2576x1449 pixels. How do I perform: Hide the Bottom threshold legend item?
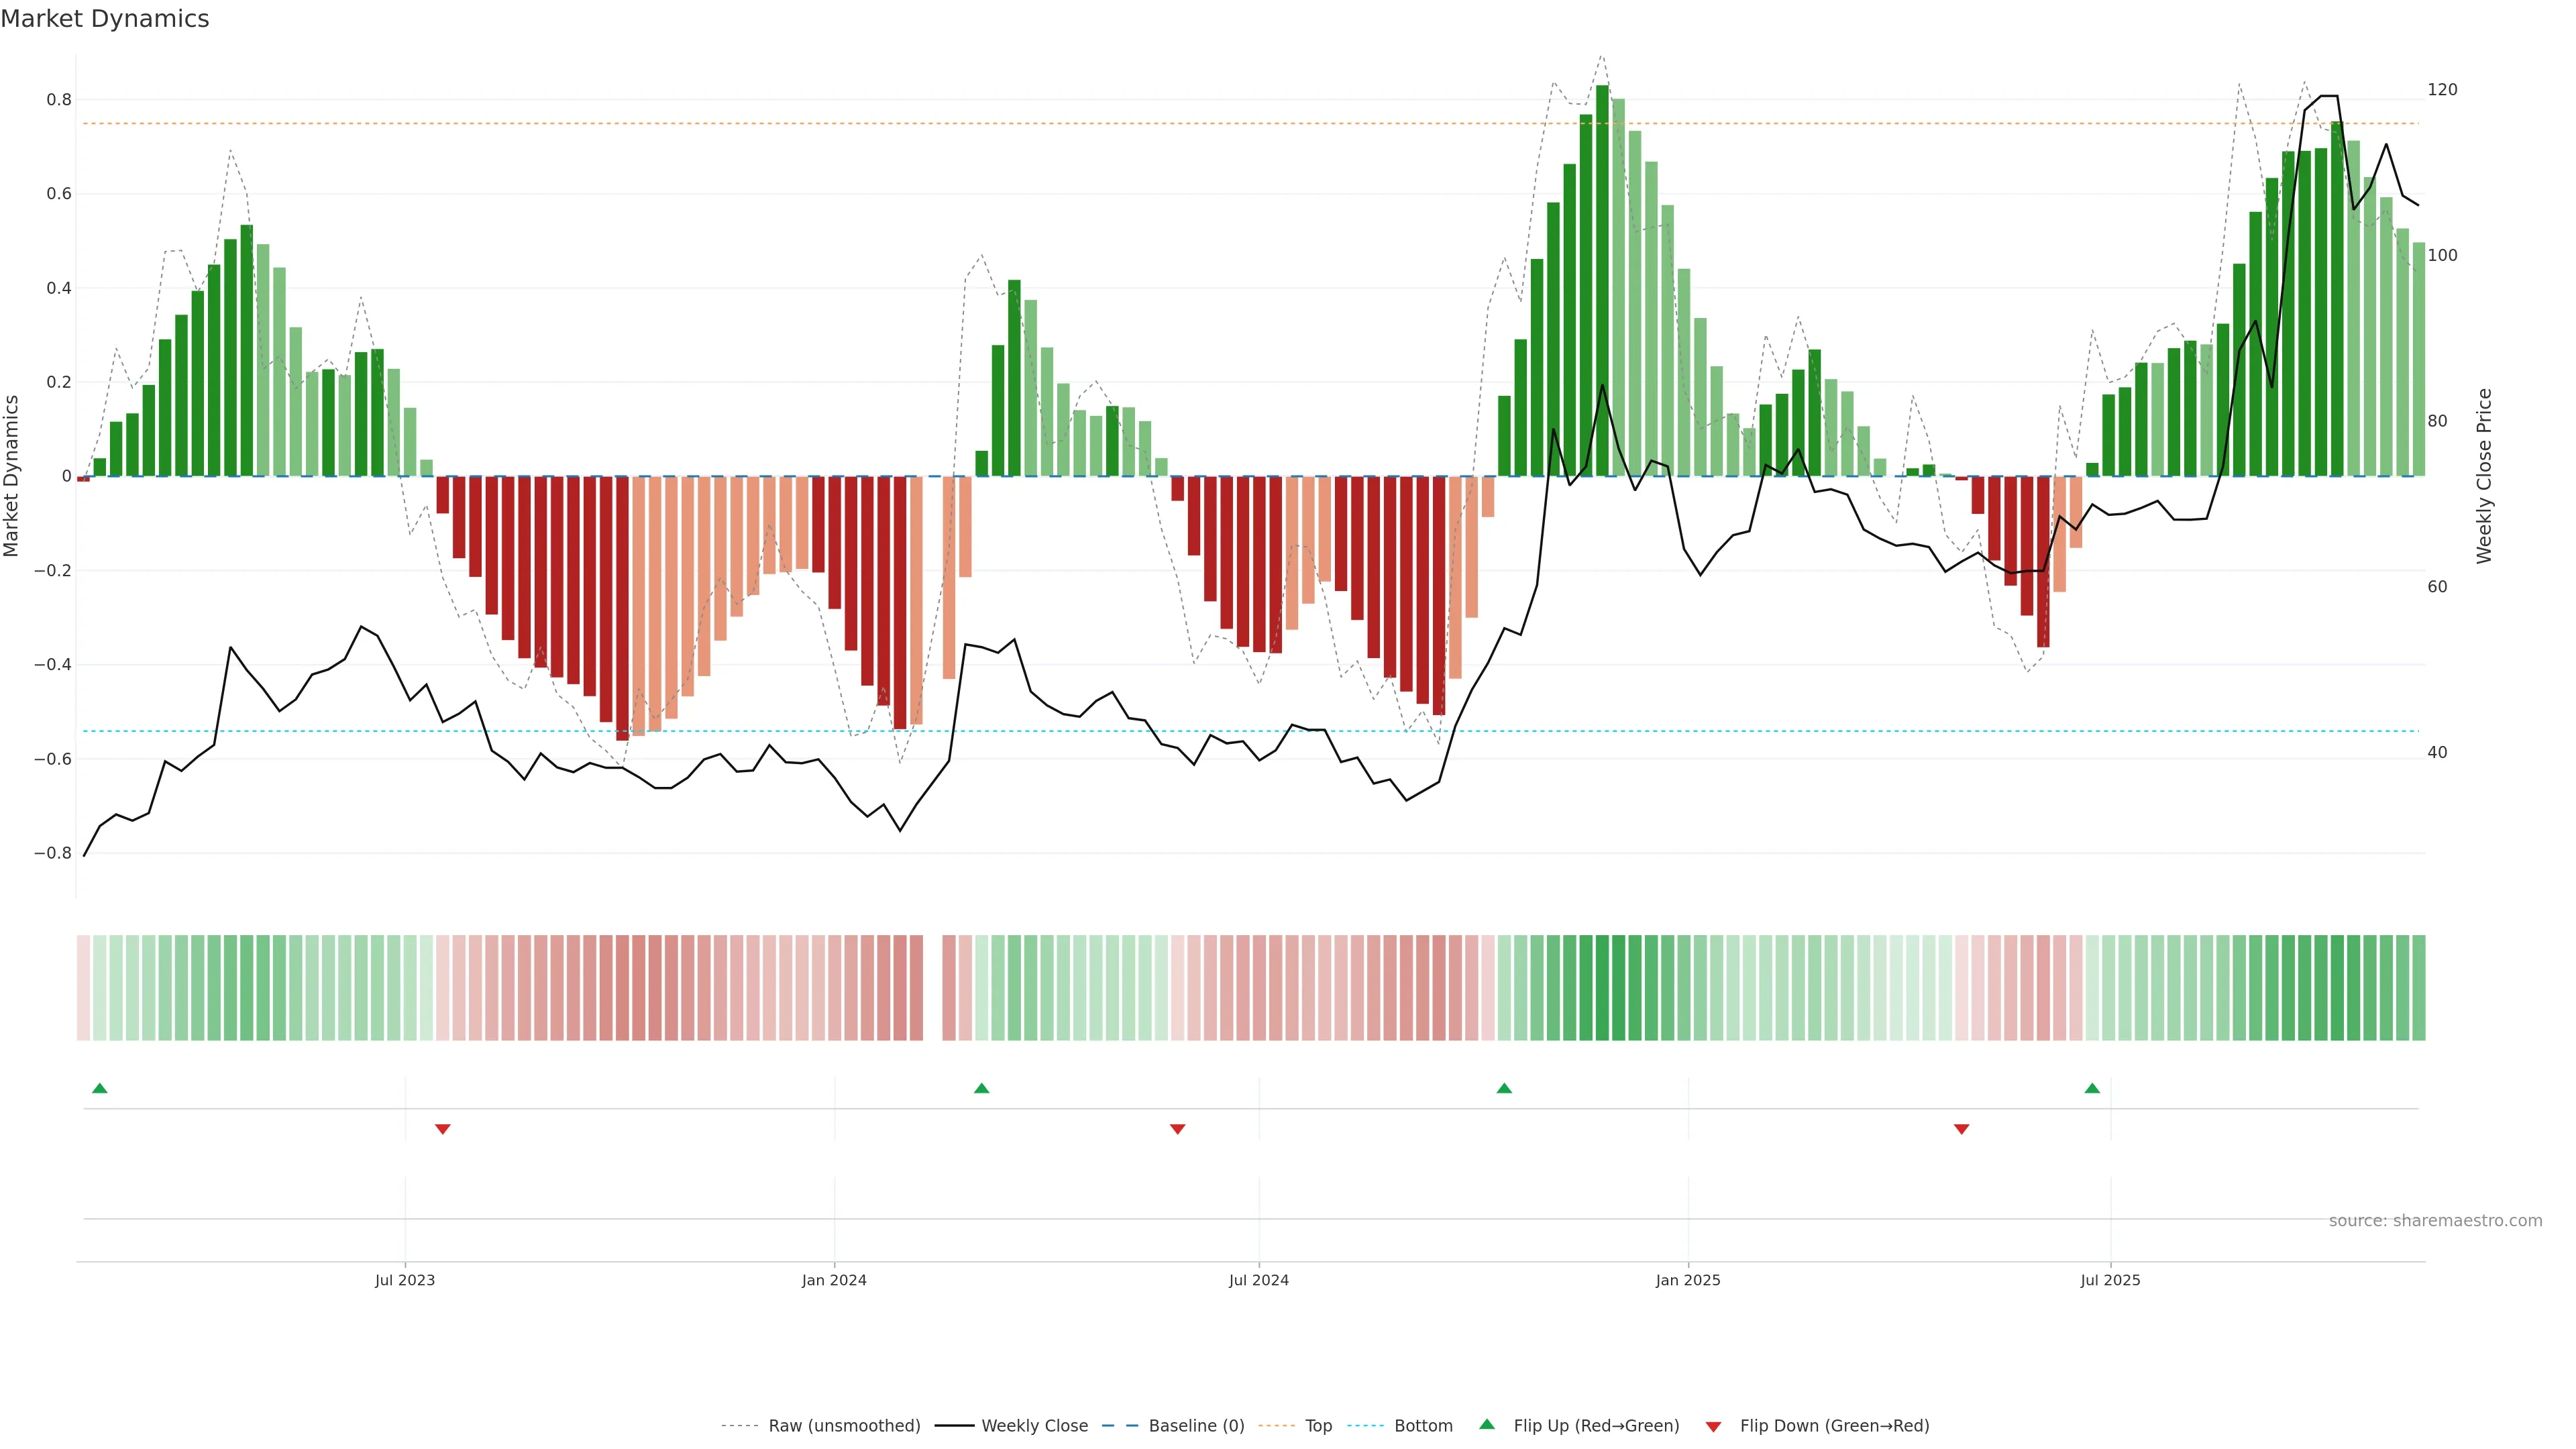[x=1423, y=1426]
